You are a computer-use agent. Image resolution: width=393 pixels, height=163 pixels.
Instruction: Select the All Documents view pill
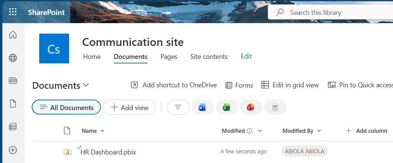(x=66, y=107)
